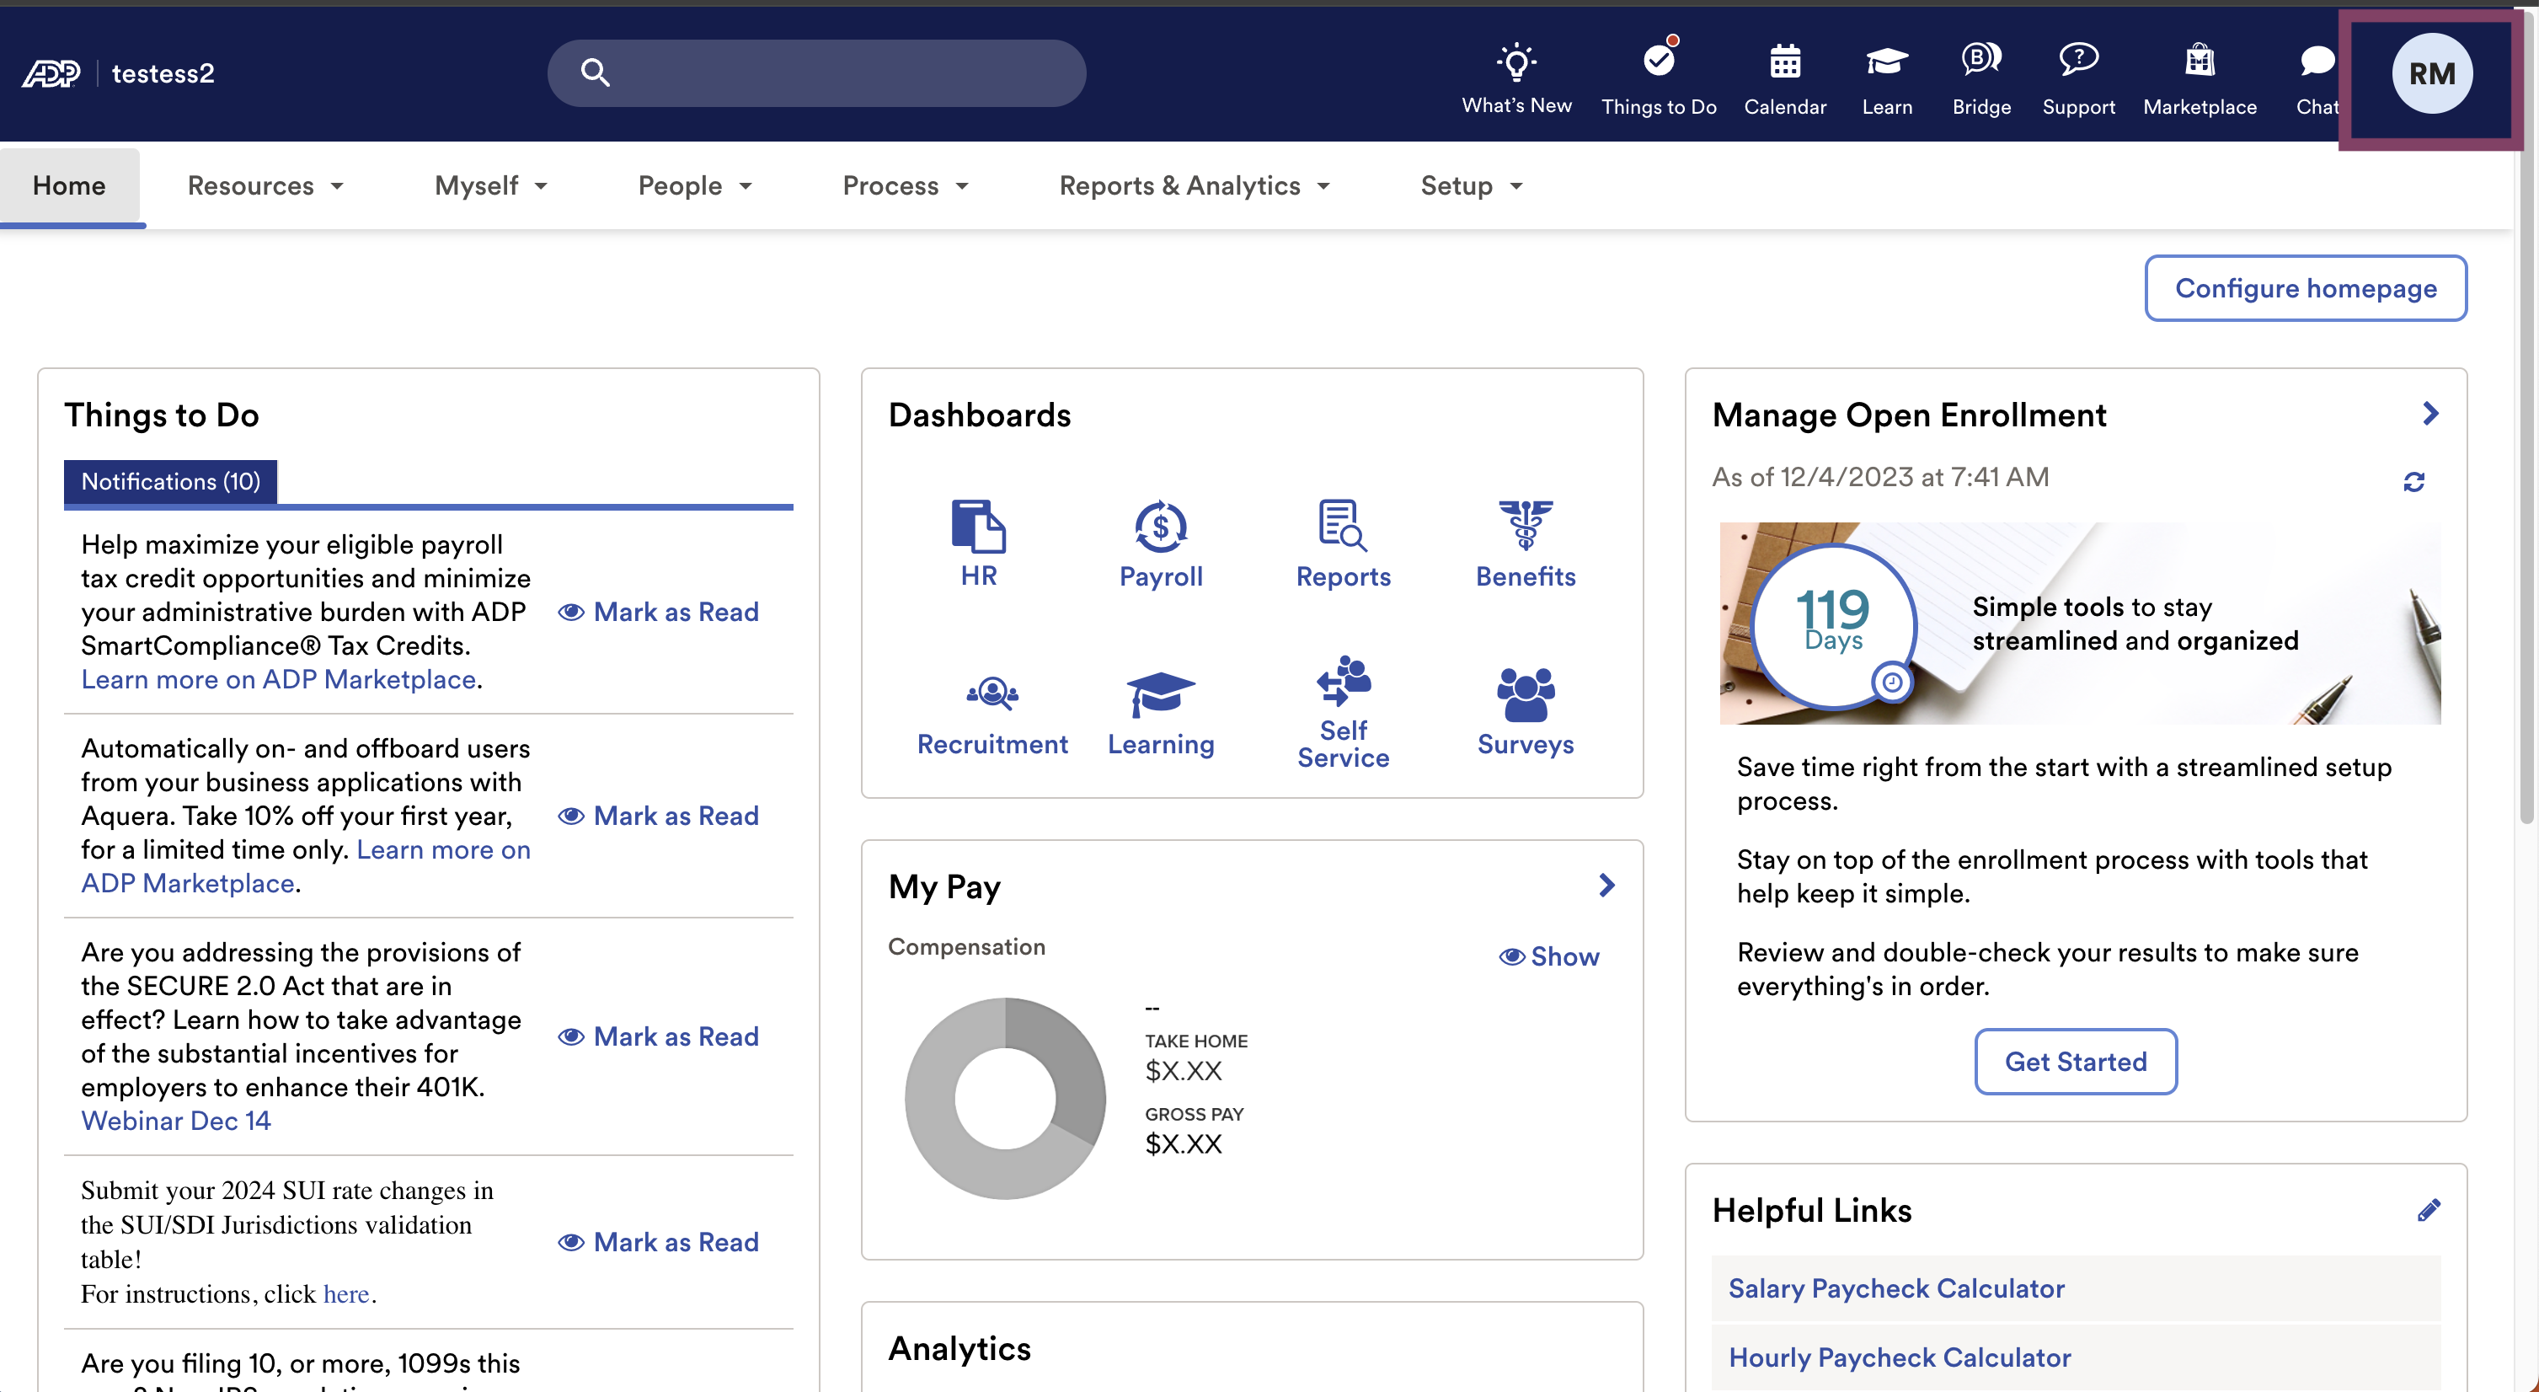
Task: Select the Home tab
Action: [x=69, y=185]
